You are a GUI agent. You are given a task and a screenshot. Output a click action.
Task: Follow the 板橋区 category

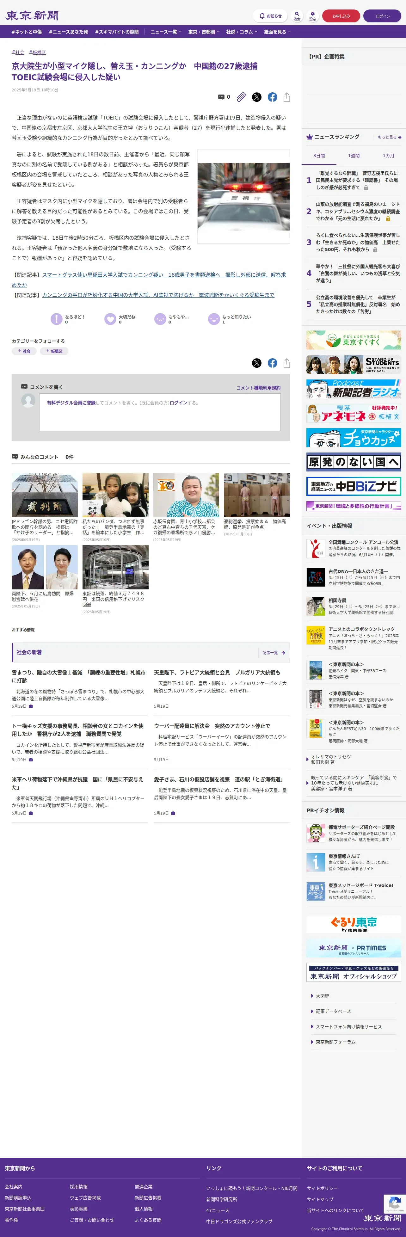pos(54,351)
